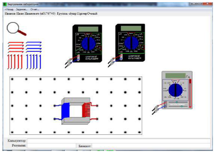This screenshot has width=214, height=152.
Task: Click the node at the lower red coil lead
Action: coord(97,119)
